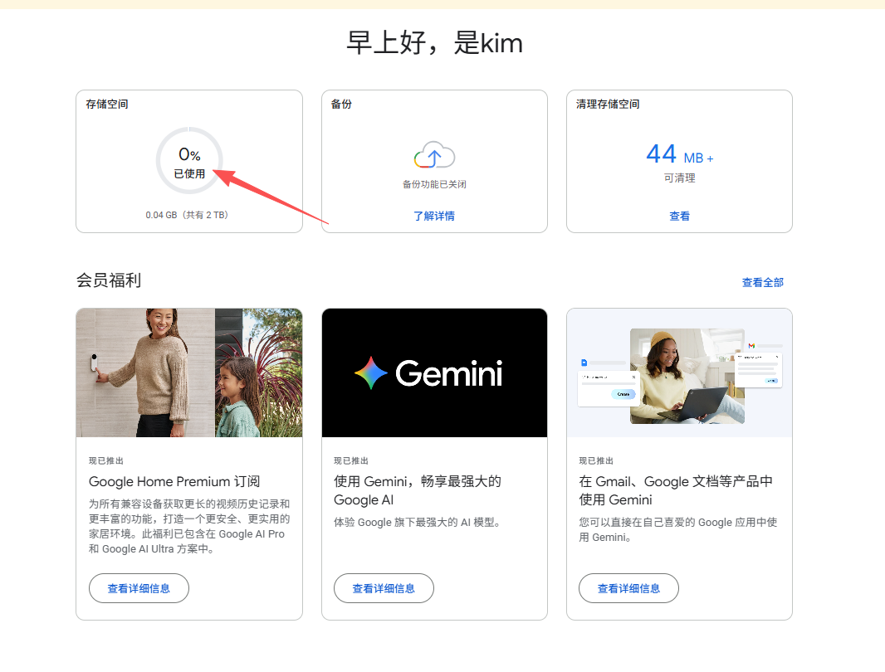Click the 44 MB+ cleanable storage figure

pyautogui.click(x=679, y=155)
